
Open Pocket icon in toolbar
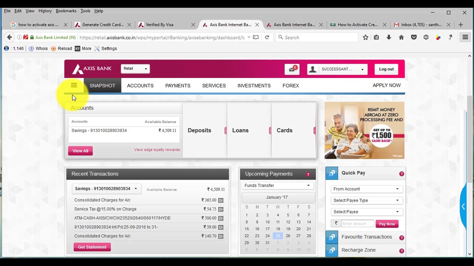point(414,37)
